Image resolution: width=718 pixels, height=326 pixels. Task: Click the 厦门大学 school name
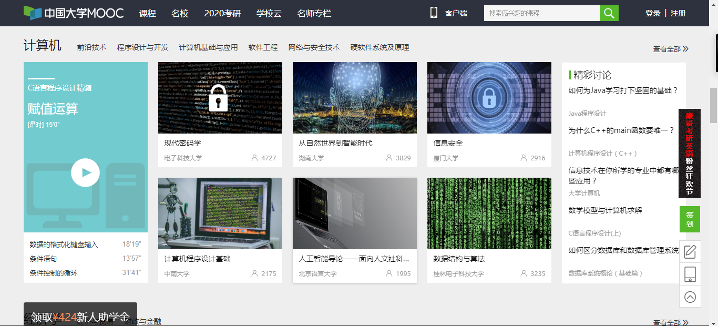coord(446,158)
